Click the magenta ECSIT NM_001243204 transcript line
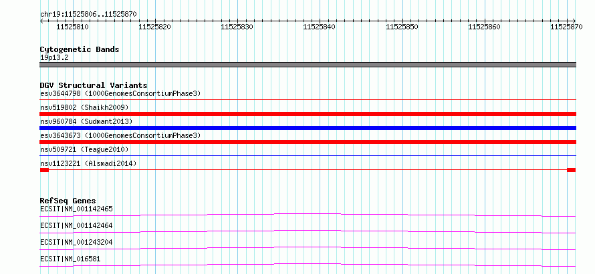The image size is (595, 274). click(x=308, y=248)
